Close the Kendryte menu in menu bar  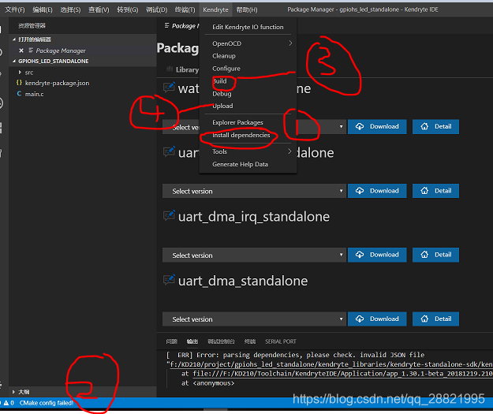[x=215, y=9]
